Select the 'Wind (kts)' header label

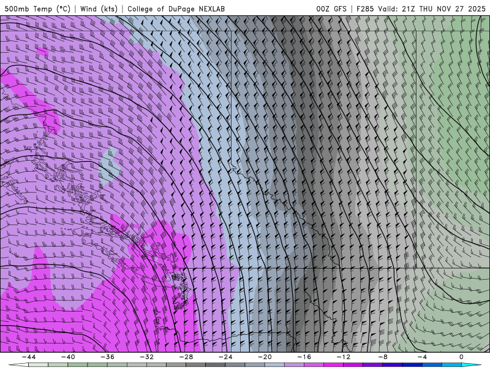pyautogui.click(x=99, y=9)
